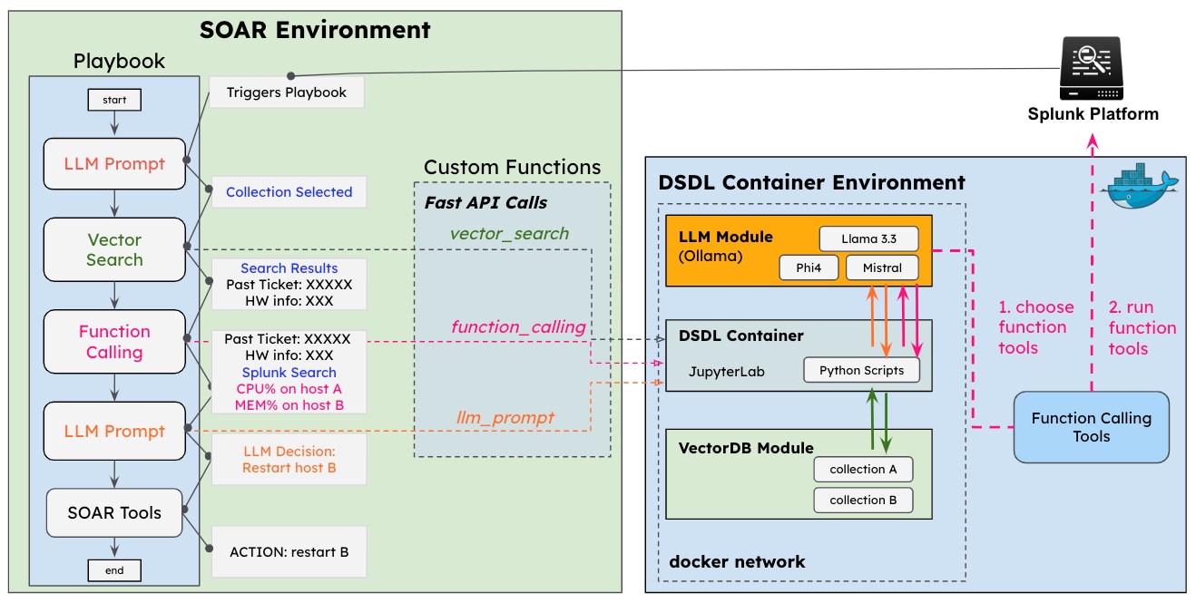
Task: Click the ACTION: restart B note
Action: tap(289, 551)
